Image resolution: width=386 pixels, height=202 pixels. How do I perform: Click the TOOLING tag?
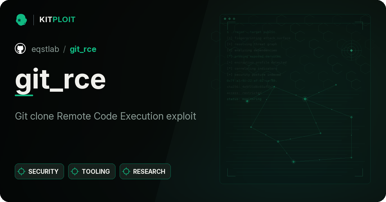(92, 172)
